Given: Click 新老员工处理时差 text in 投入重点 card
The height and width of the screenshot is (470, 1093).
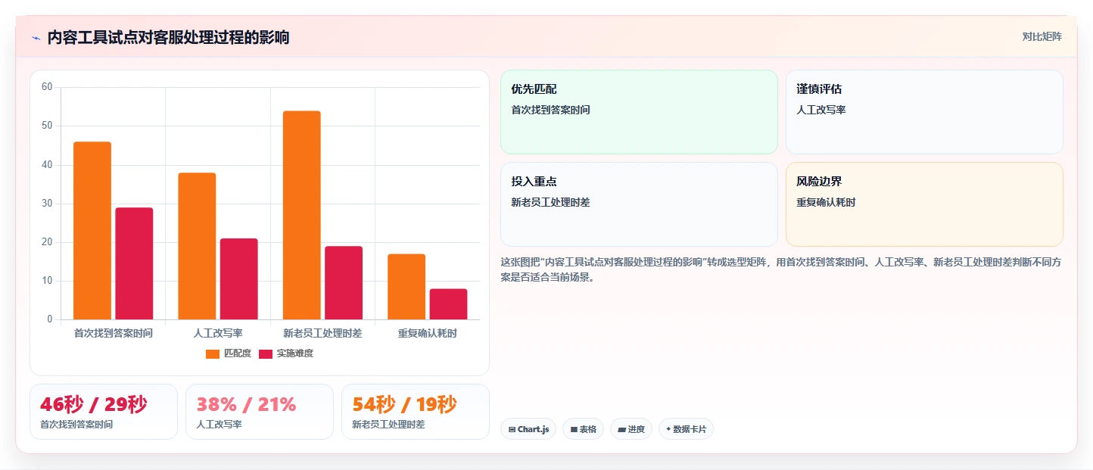Looking at the screenshot, I should [x=550, y=202].
